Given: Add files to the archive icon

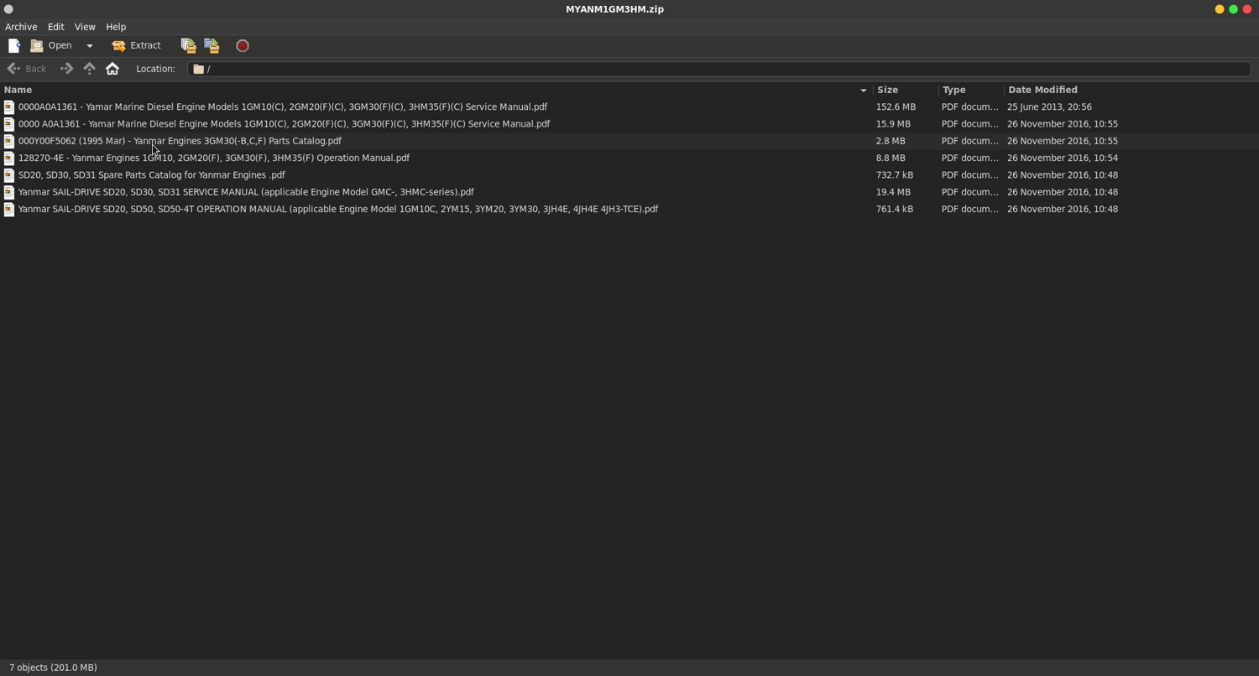Looking at the screenshot, I should click(x=188, y=45).
